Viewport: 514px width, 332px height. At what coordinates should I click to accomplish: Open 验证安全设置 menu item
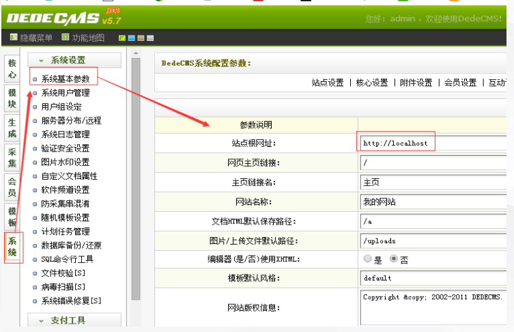pyautogui.click(x=66, y=148)
